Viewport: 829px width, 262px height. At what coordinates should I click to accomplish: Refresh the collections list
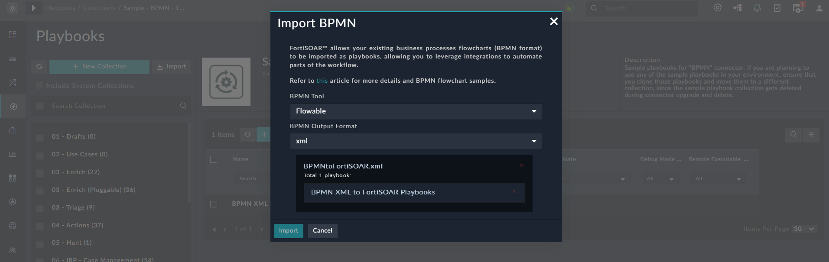pyautogui.click(x=39, y=67)
